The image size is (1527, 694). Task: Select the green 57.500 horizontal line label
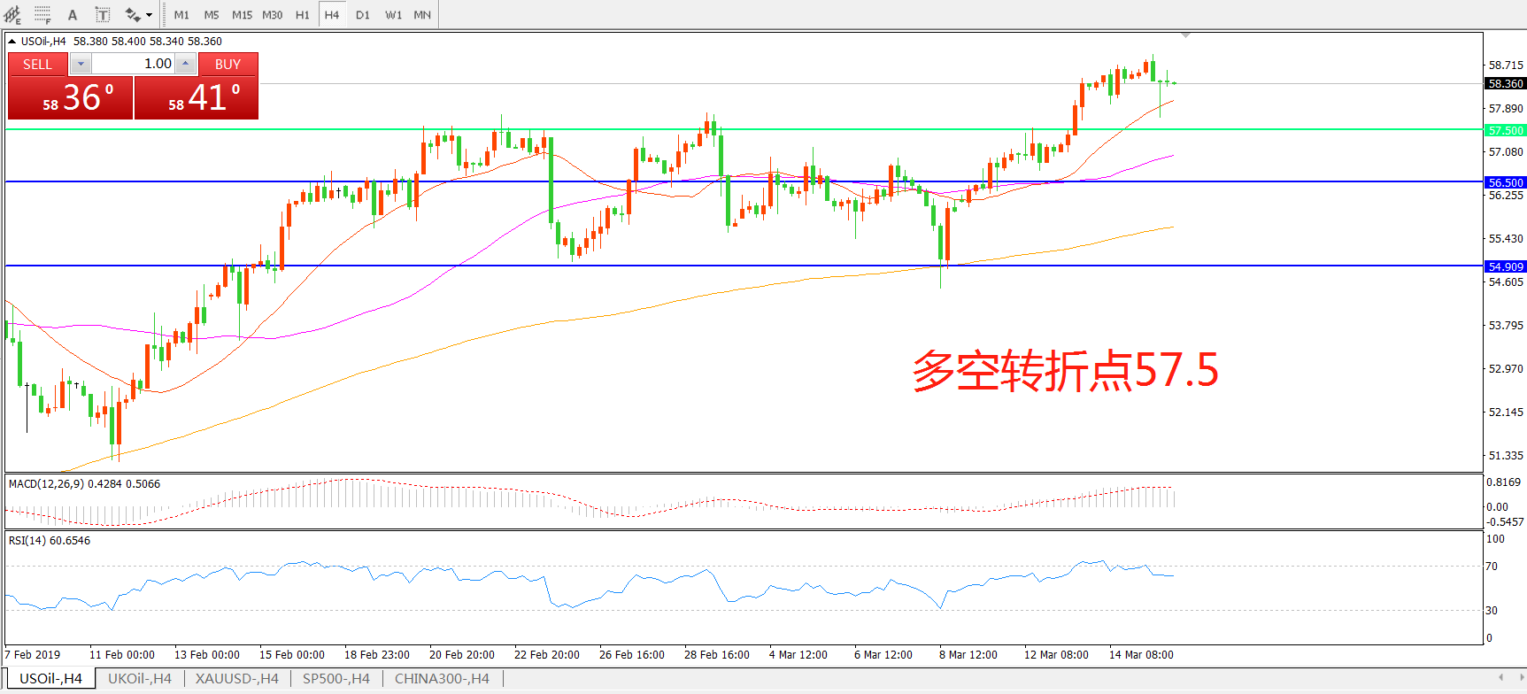1505,130
